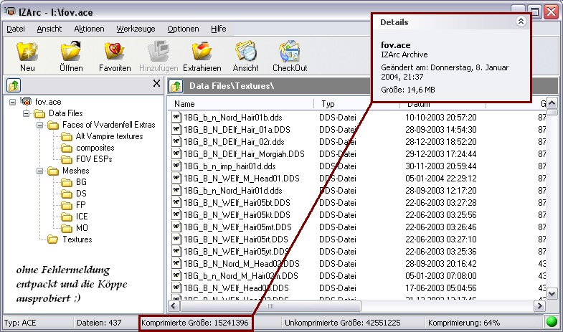The image size is (563, 332).
Task: Sort the file list by the Typ column
Action: (x=356, y=104)
